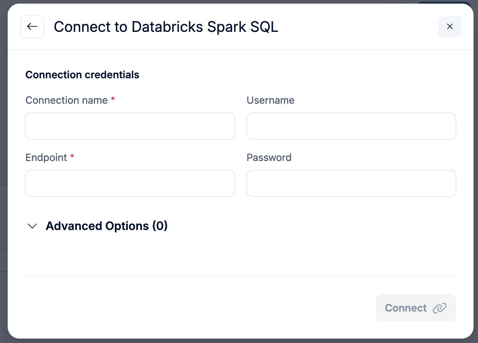Click the Connection name label
Image resolution: width=478 pixels, height=343 pixels.
66,100
